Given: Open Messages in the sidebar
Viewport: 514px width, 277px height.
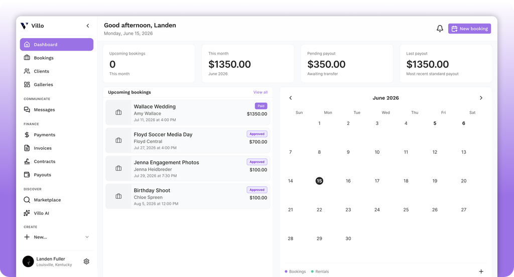Looking at the screenshot, I should point(57,110).
